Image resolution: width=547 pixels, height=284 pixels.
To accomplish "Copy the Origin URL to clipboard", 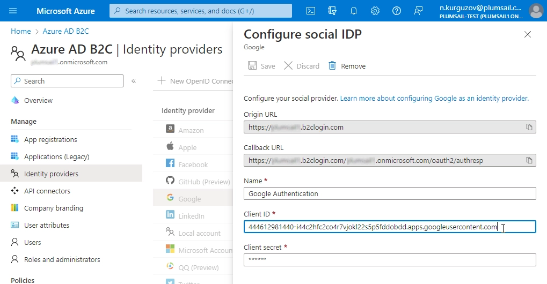I will [x=529, y=127].
